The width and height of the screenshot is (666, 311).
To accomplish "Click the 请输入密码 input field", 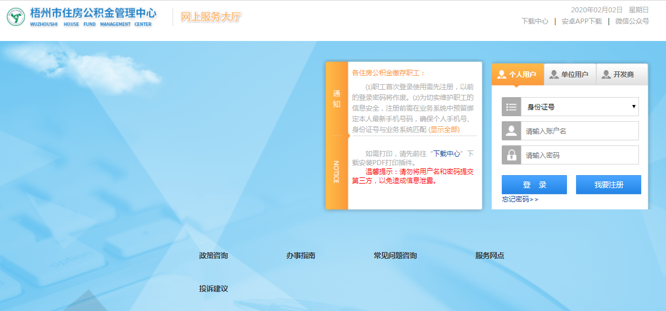I will tap(580, 155).
